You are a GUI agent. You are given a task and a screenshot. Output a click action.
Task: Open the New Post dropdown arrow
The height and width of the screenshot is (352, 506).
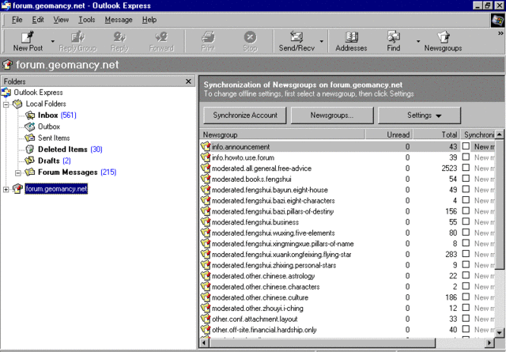pyautogui.click(x=53, y=41)
